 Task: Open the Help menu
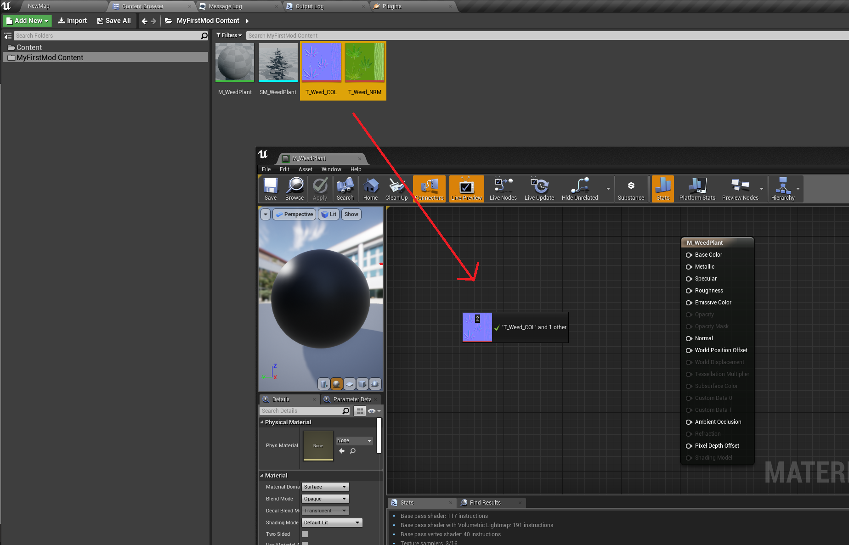point(356,169)
